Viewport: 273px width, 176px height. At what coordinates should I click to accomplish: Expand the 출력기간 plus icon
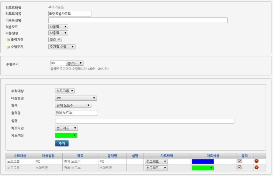pos(8,39)
